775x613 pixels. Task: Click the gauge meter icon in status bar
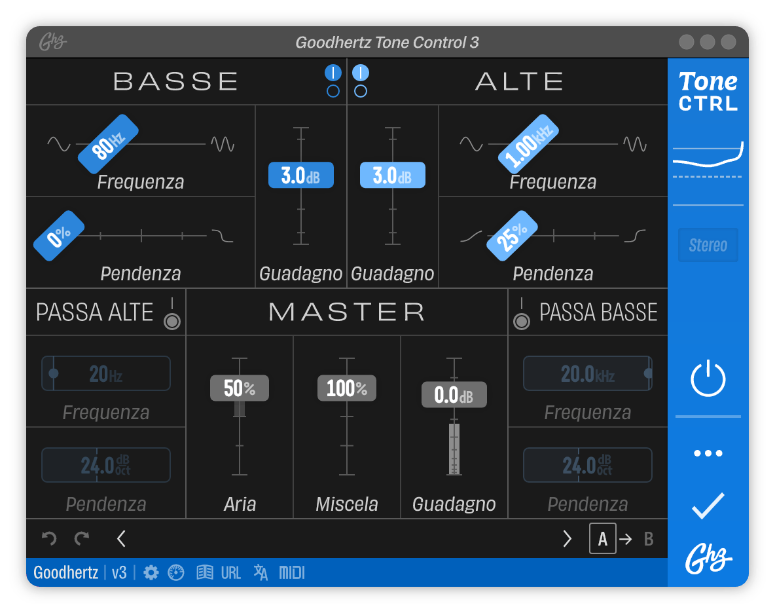[x=176, y=573]
